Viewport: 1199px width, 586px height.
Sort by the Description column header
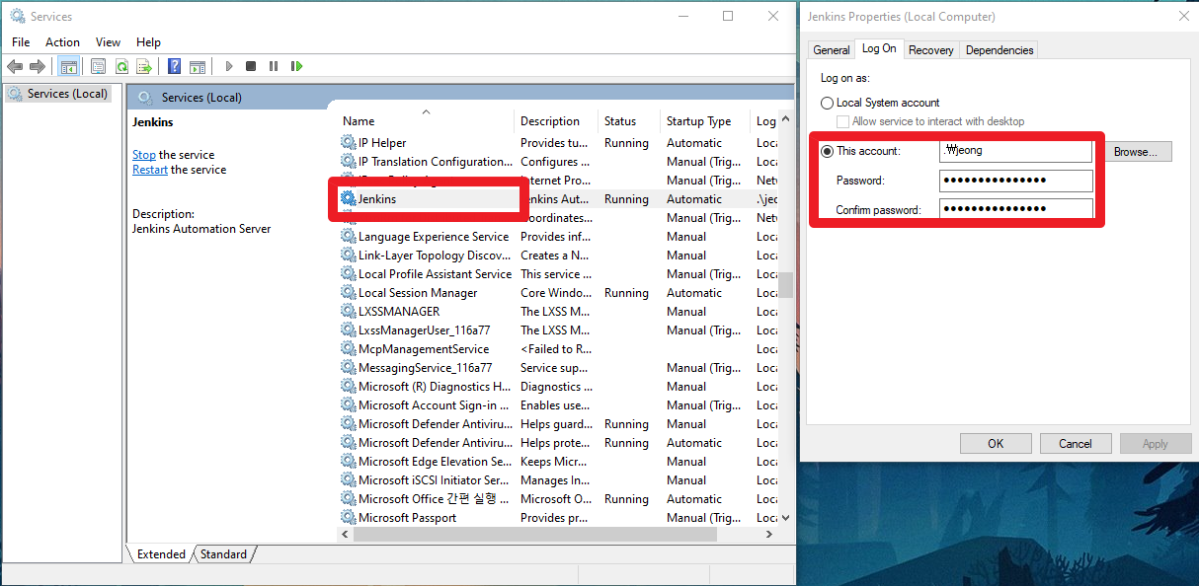(557, 121)
